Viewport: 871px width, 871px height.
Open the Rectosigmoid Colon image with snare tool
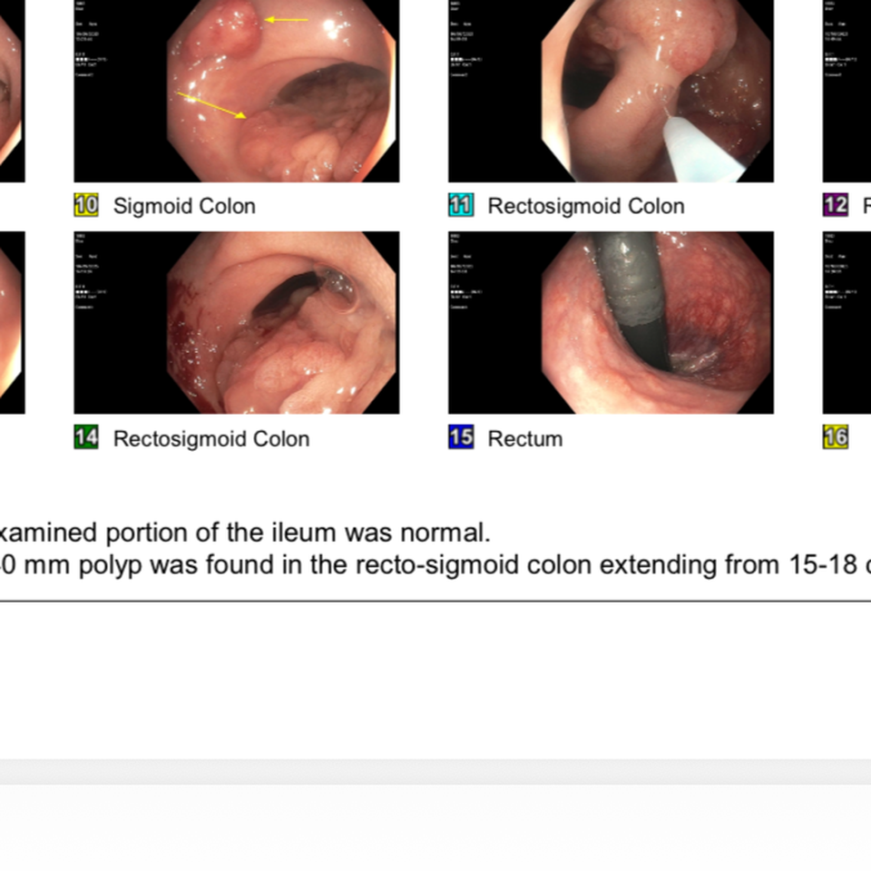coord(611,91)
